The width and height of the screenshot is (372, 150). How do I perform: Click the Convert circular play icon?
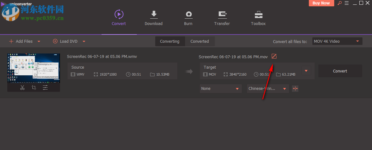[119, 14]
